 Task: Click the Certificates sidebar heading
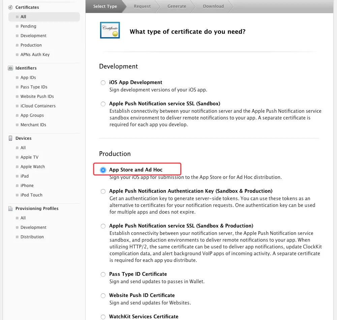coord(27,7)
